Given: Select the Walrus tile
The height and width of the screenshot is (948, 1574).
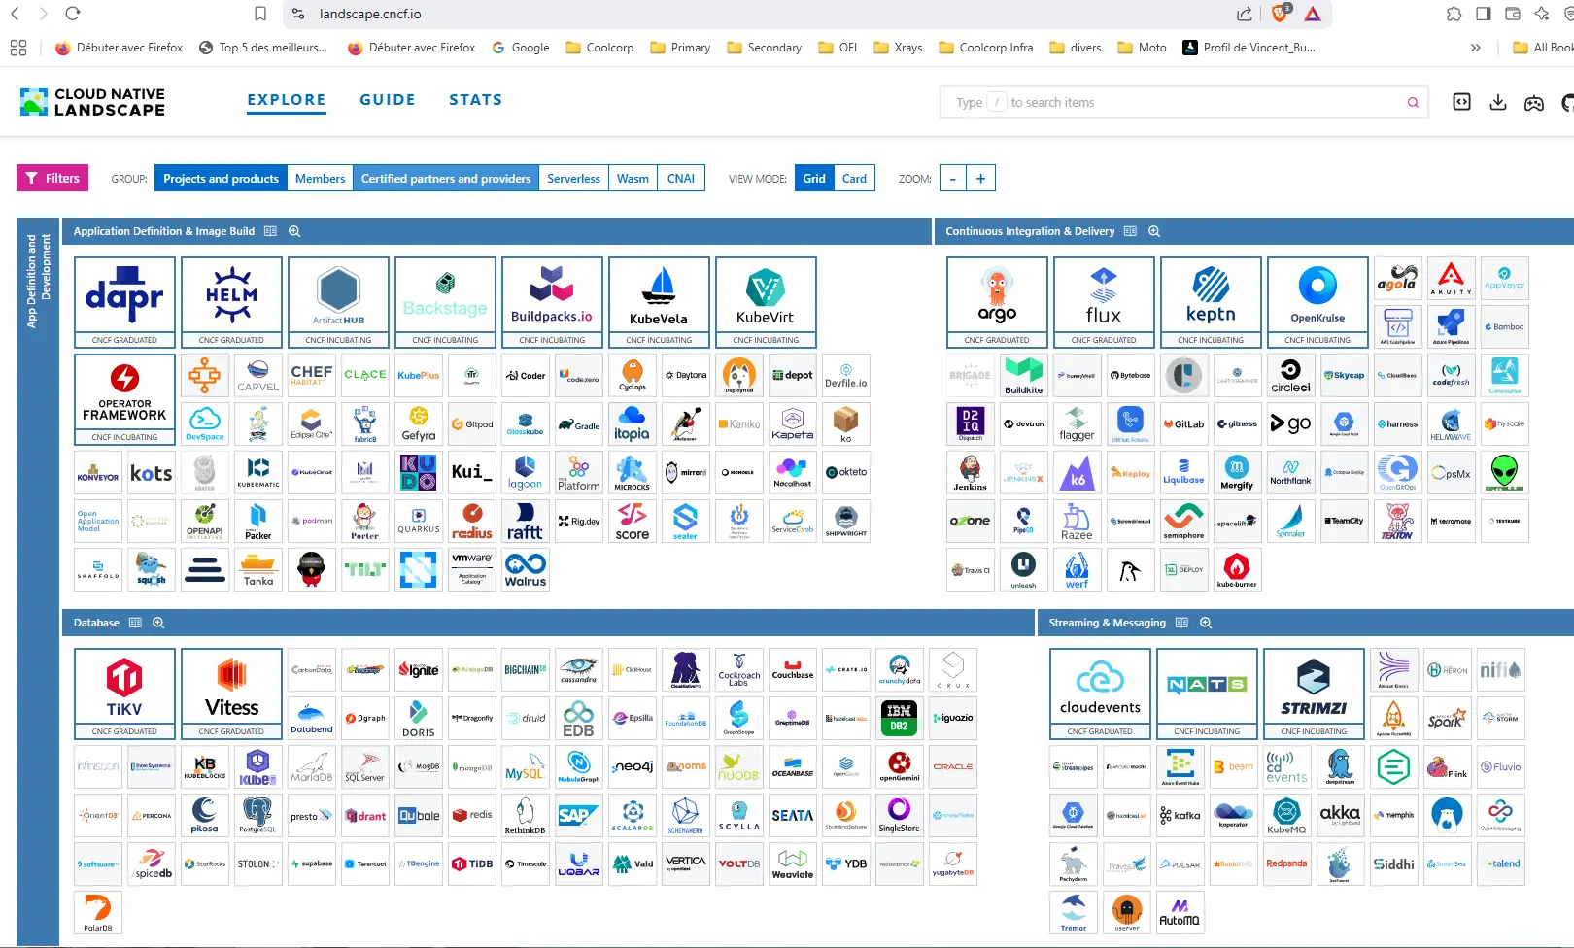Looking at the screenshot, I should (x=526, y=570).
